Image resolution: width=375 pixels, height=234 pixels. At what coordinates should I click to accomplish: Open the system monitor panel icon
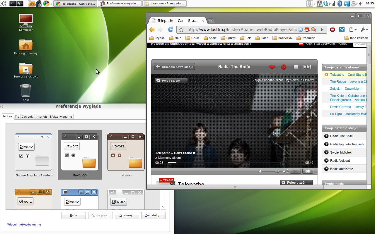pyautogui.click(x=20, y=4)
